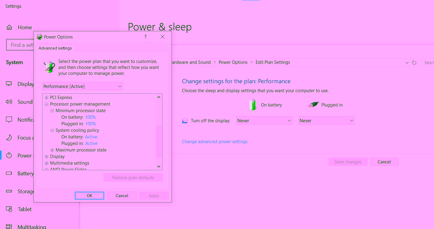Open the Performance [Active] plan dropdown
434x229 pixels.
[83, 86]
